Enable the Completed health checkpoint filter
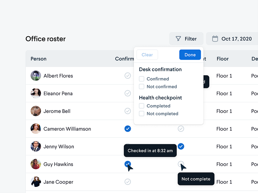 pyautogui.click(x=141, y=106)
